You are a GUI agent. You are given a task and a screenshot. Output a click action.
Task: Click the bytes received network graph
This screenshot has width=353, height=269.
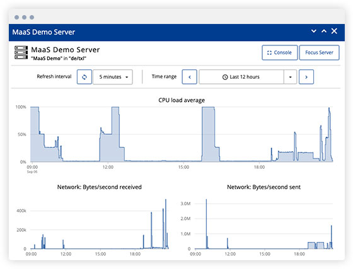(100, 224)
